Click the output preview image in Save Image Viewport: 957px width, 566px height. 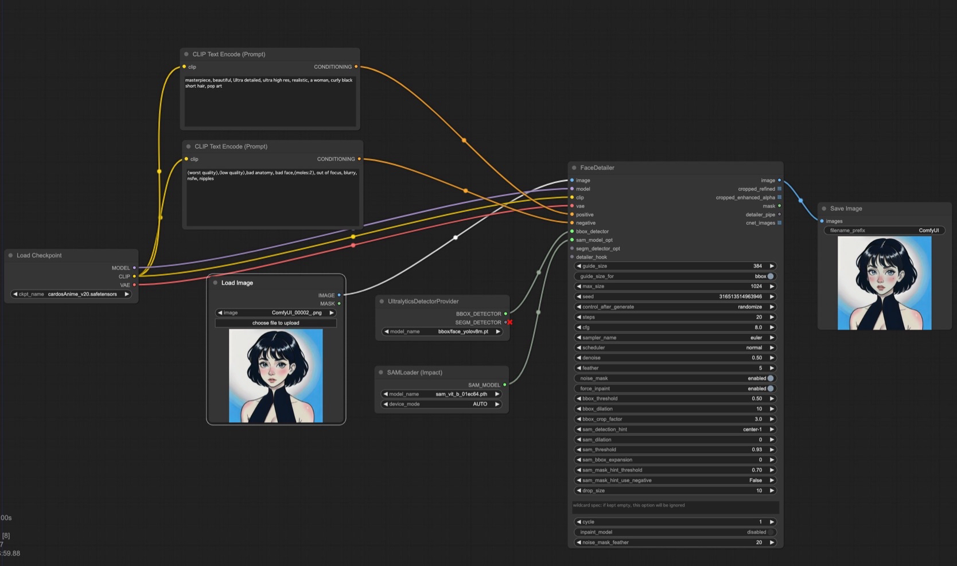pyautogui.click(x=884, y=283)
